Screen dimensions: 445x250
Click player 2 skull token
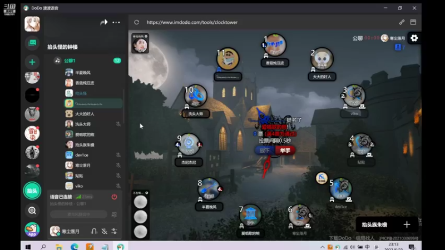pyautogui.click(x=322, y=59)
